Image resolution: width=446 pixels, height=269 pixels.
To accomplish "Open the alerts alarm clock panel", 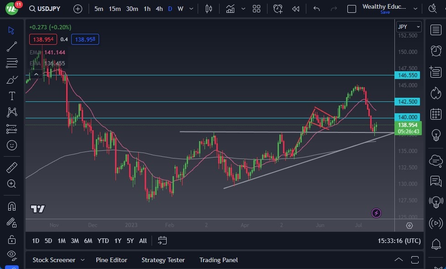I will 436,51.
